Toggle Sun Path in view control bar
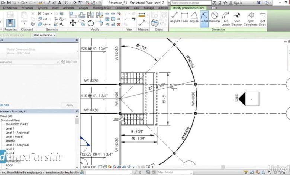290x175 pixels. [110, 167]
